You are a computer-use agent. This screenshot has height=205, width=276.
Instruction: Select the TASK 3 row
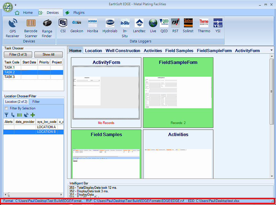click(x=10, y=77)
